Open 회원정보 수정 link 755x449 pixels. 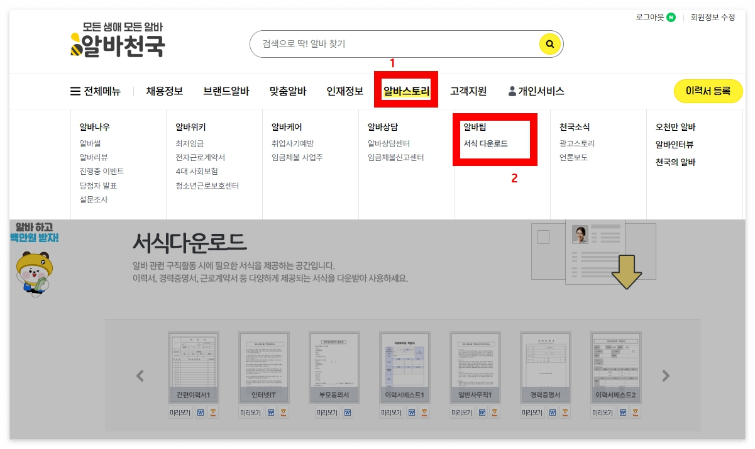coord(713,18)
